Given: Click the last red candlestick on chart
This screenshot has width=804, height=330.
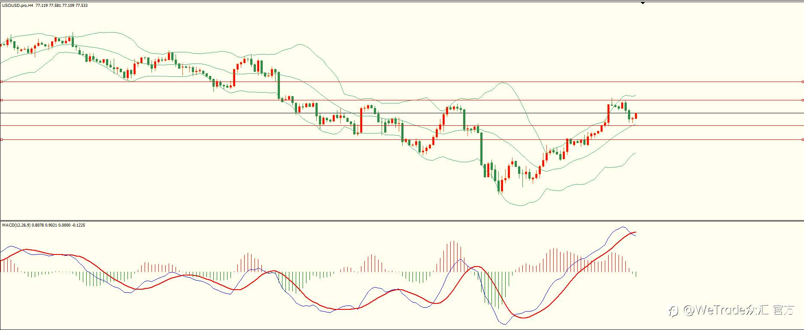Looking at the screenshot, I should click(636, 116).
